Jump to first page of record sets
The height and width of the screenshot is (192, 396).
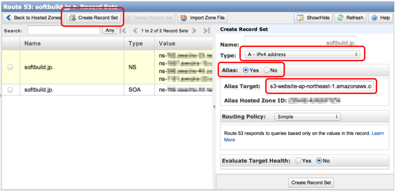pos(123,31)
